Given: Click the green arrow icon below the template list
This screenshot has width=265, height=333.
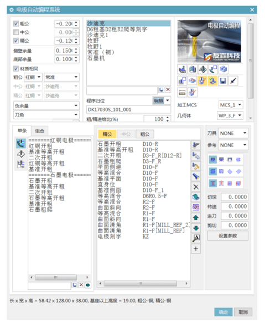Looking at the screenshot, I should (88, 285).
